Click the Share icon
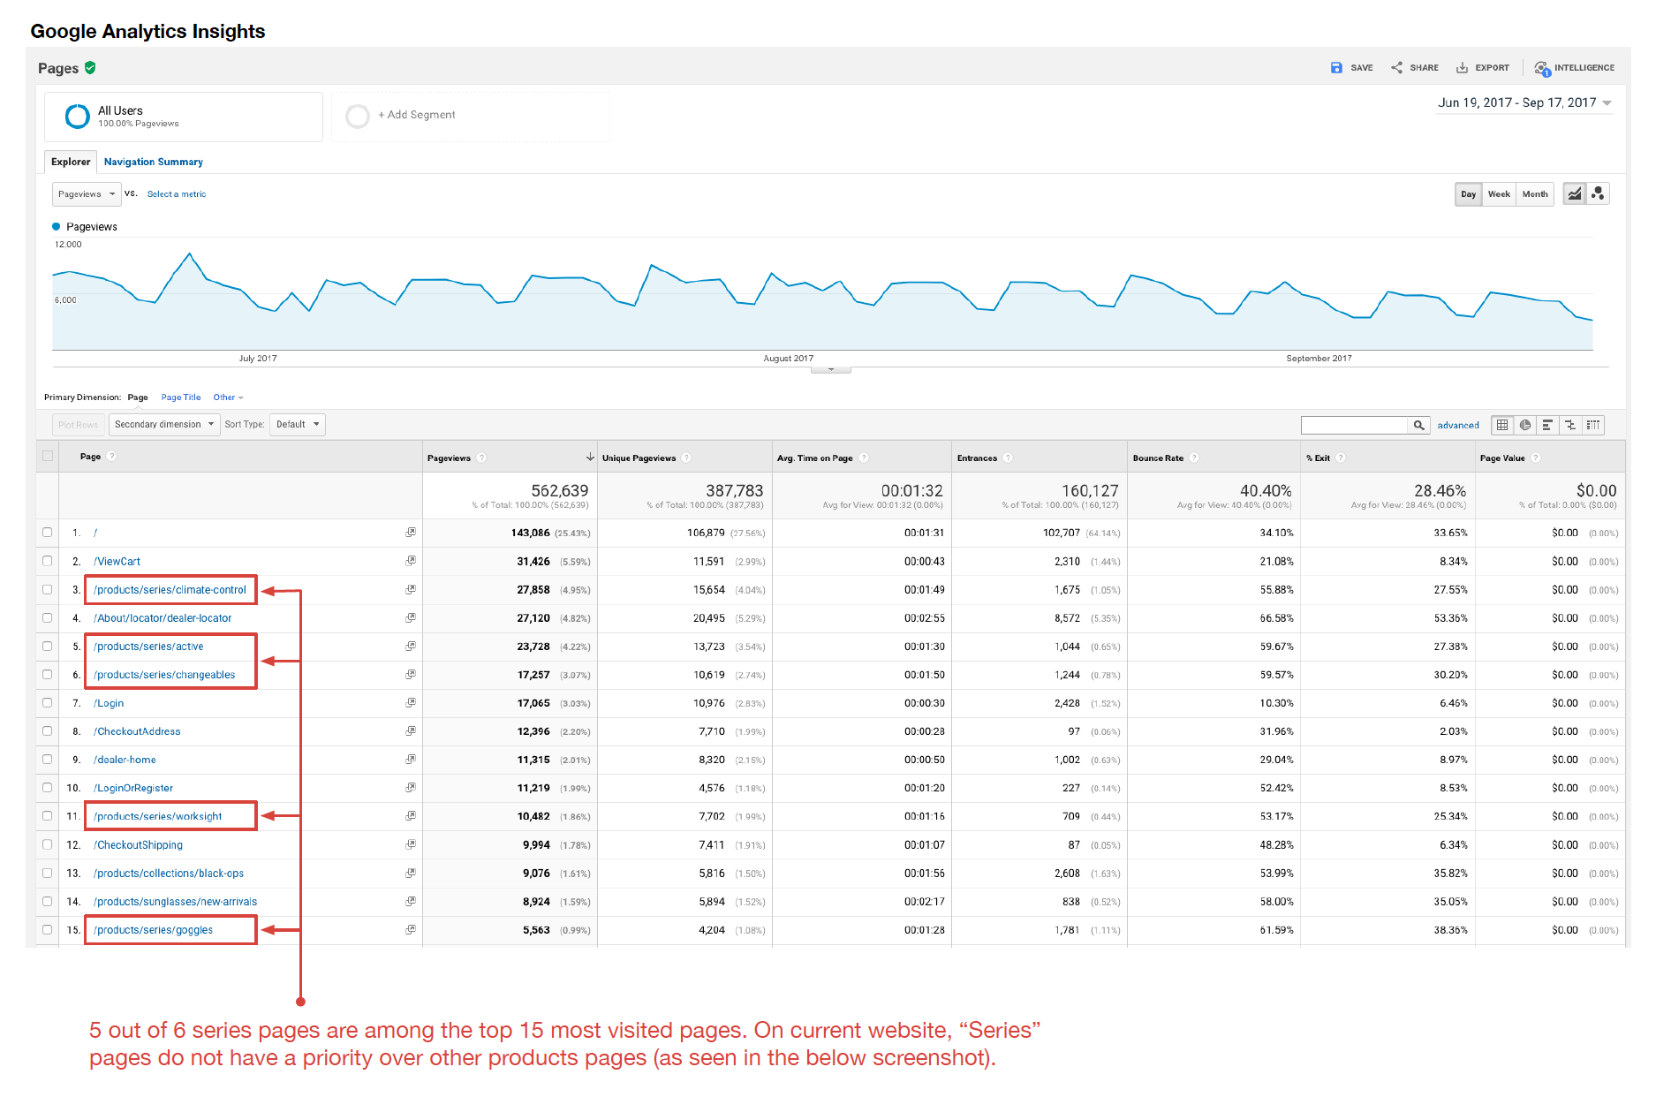1671x1097 pixels. coord(1396,68)
